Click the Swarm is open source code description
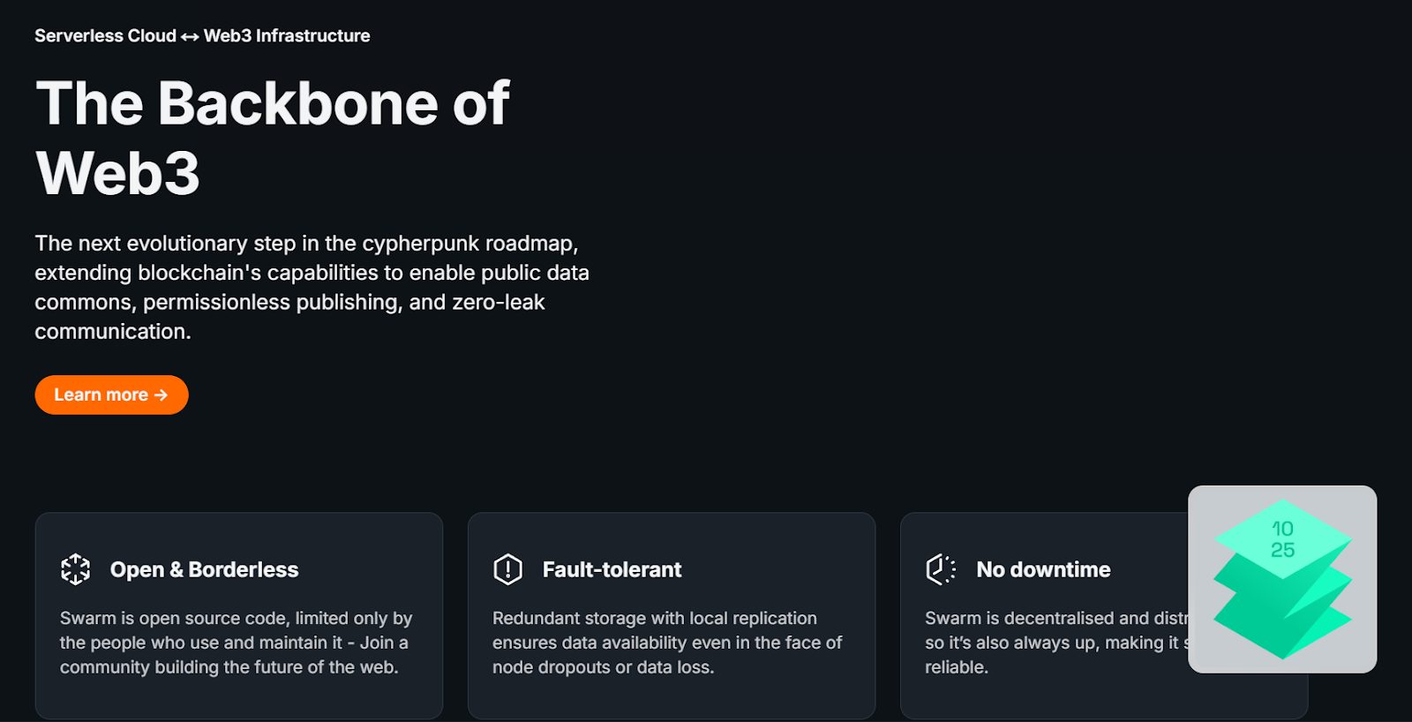 coord(236,643)
